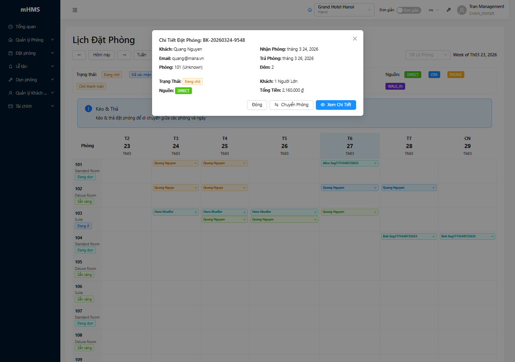
Task: Go to the next week with right arrow
Action: tap(124, 55)
